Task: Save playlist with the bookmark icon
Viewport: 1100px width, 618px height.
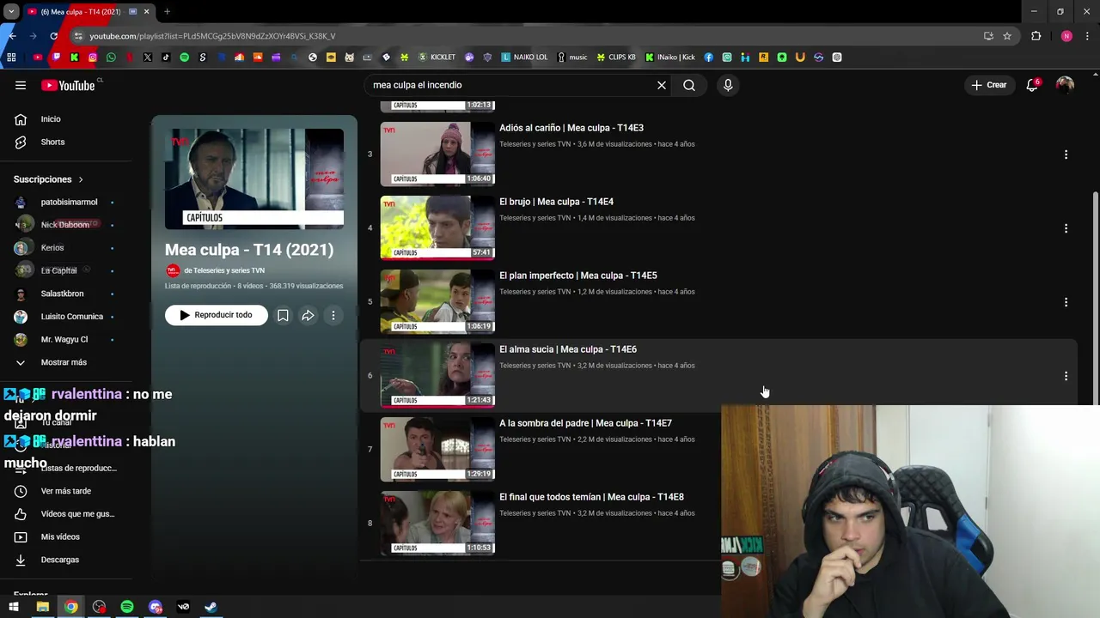Action: tap(283, 315)
